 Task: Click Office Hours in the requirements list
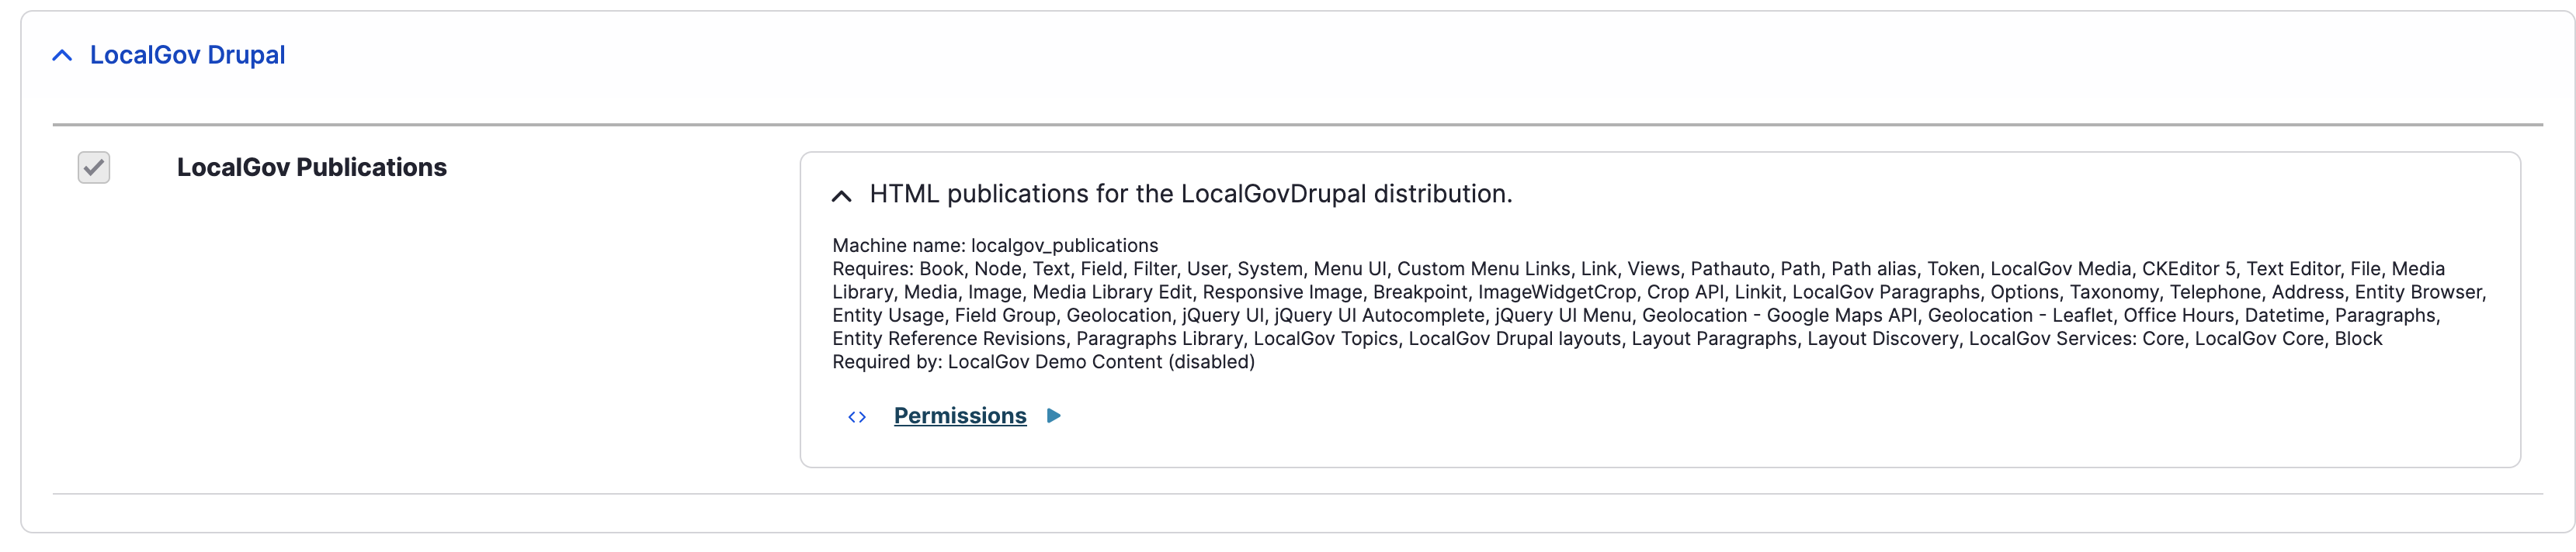[x=2178, y=316]
